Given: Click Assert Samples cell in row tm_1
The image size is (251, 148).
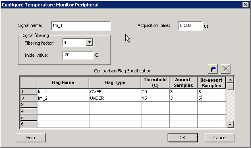Looking at the screenshot, I should [x=183, y=92].
